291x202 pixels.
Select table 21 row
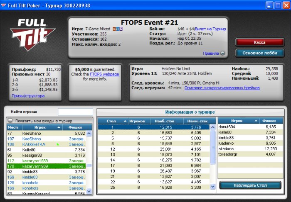tap(154, 176)
